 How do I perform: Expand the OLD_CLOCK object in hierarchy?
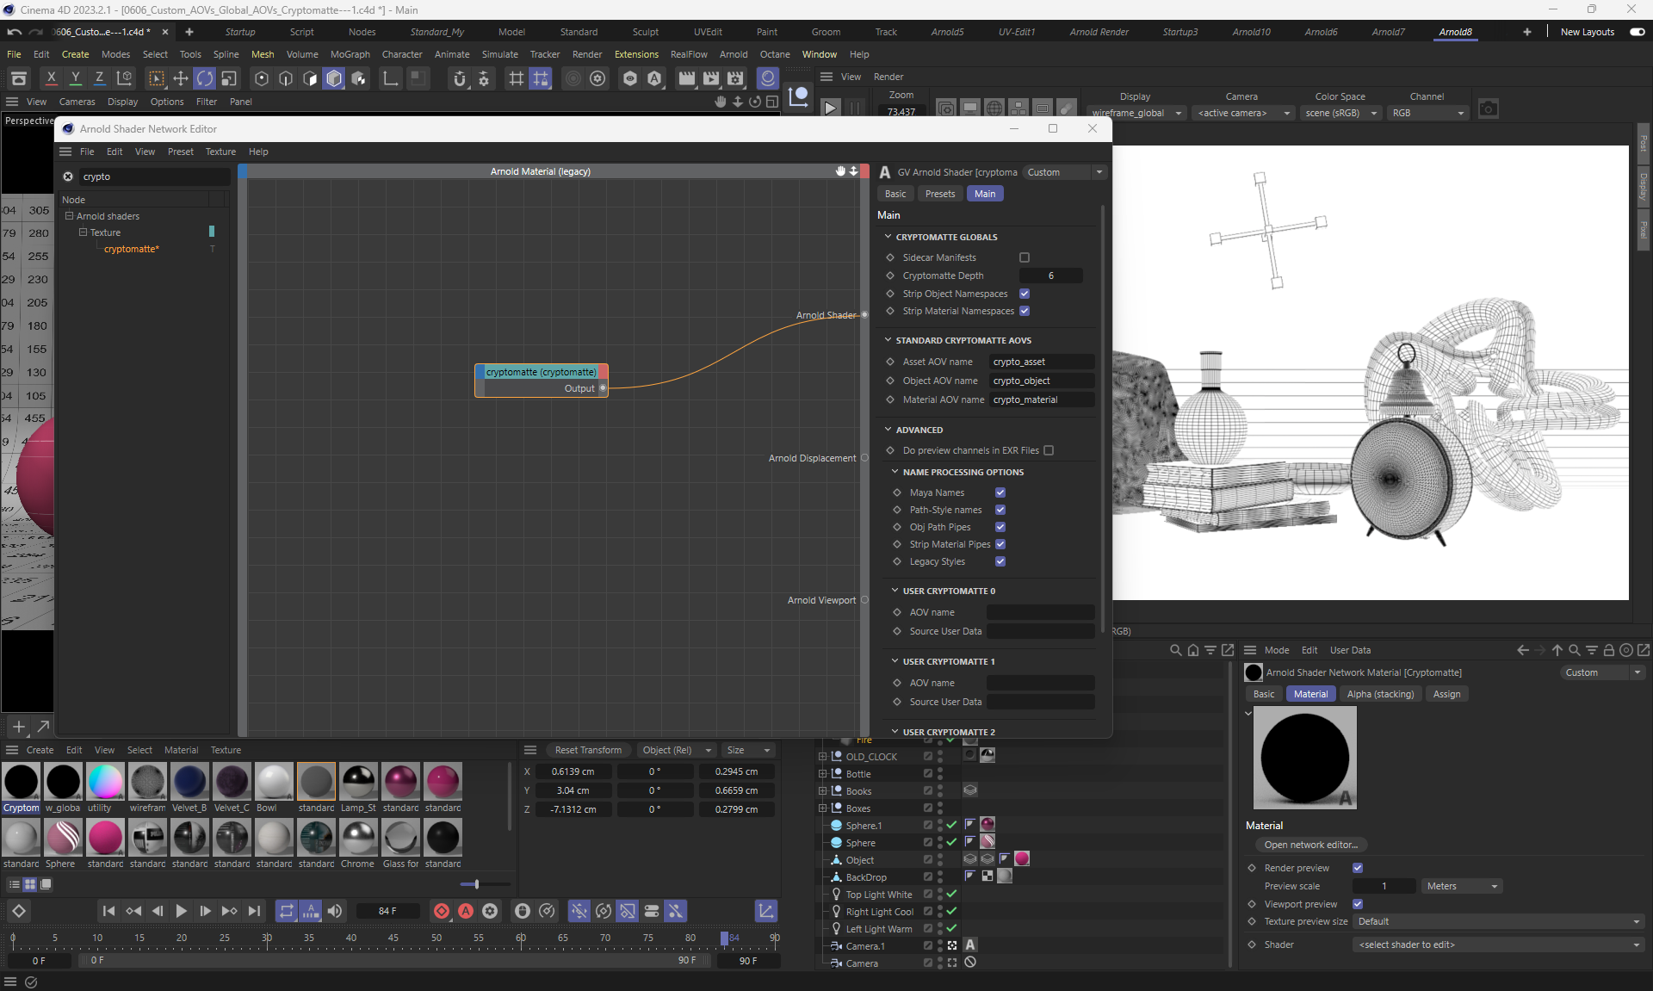tap(822, 757)
